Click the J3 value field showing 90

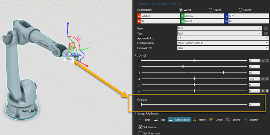[254, 73]
